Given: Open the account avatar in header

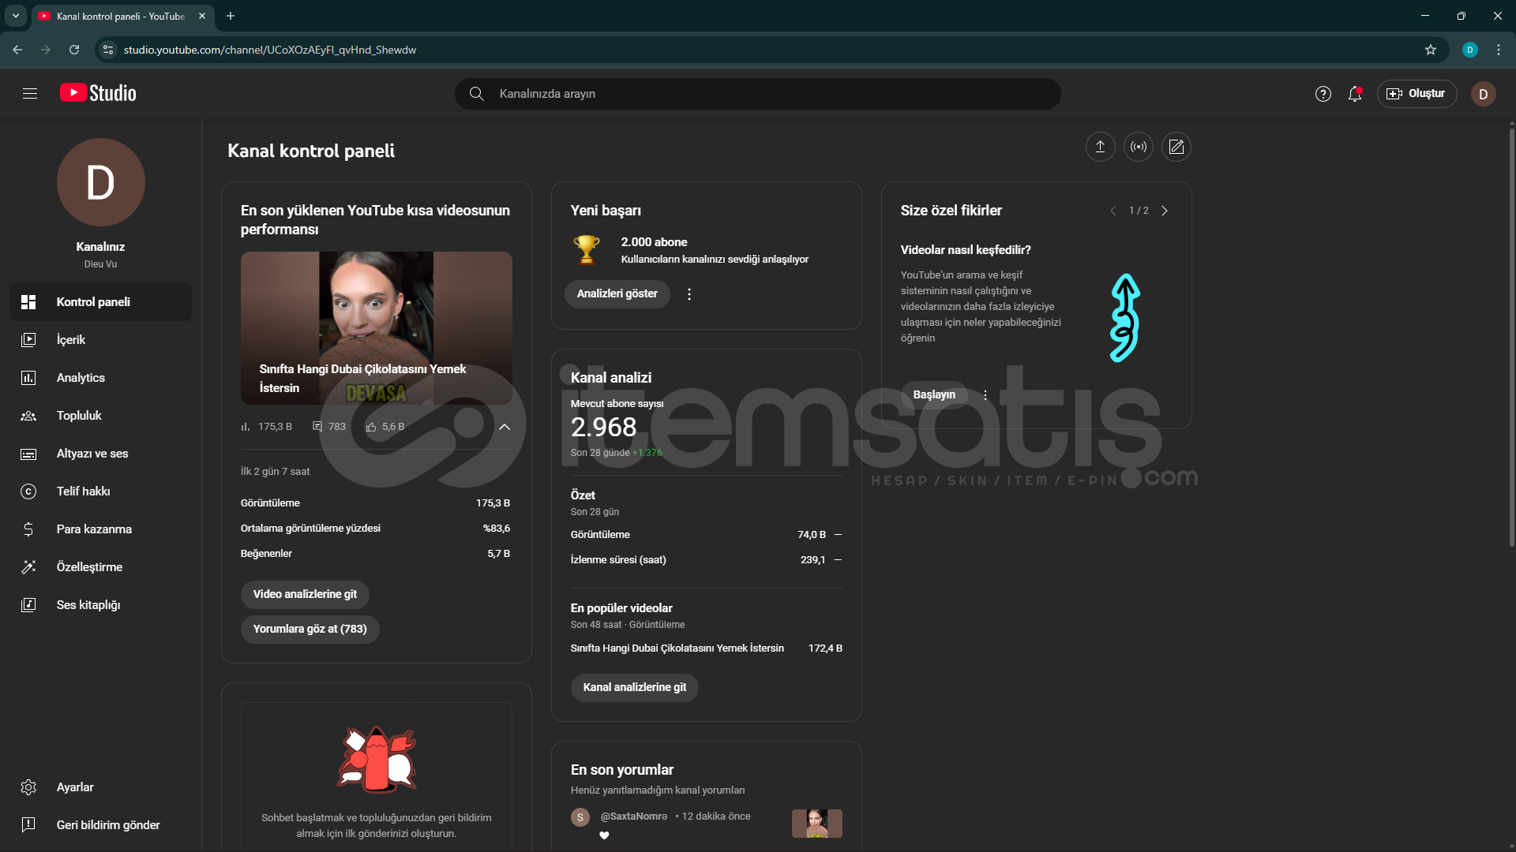Looking at the screenshot, I should pos(1483,94).
